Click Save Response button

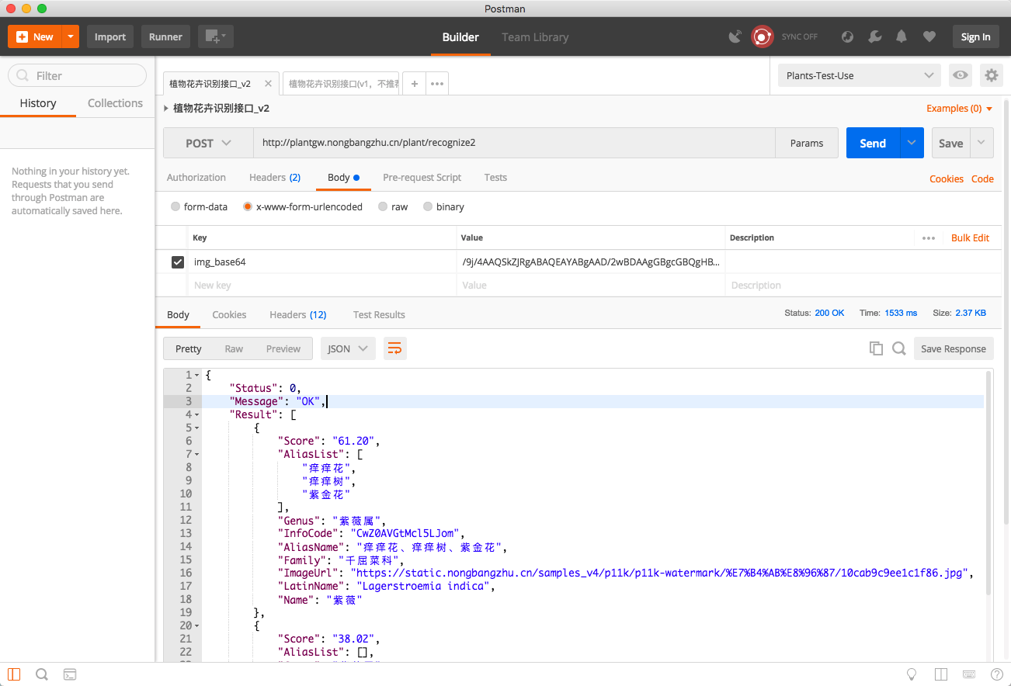pyautogui.click(x=954, y=348)
